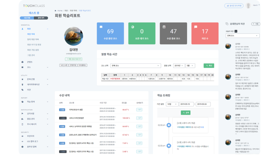
Task: Click the home icon in the breadcrumb
Action: tap(55, 11)
